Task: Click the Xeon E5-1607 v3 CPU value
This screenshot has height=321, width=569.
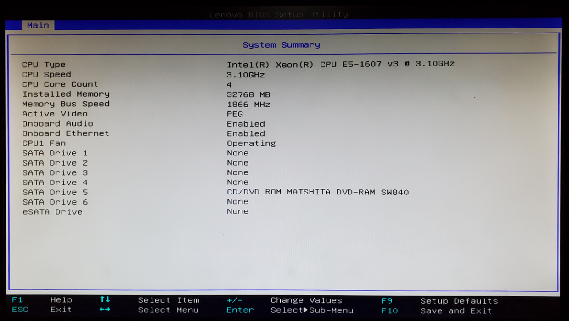Action: 340,64
